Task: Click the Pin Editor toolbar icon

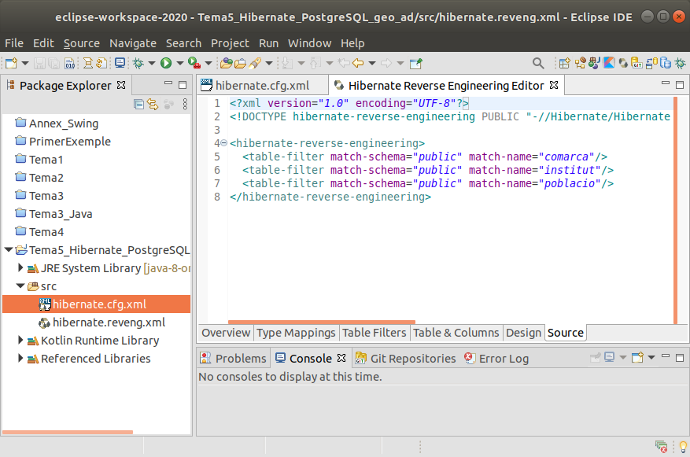Action: click(x=416, y=64)
